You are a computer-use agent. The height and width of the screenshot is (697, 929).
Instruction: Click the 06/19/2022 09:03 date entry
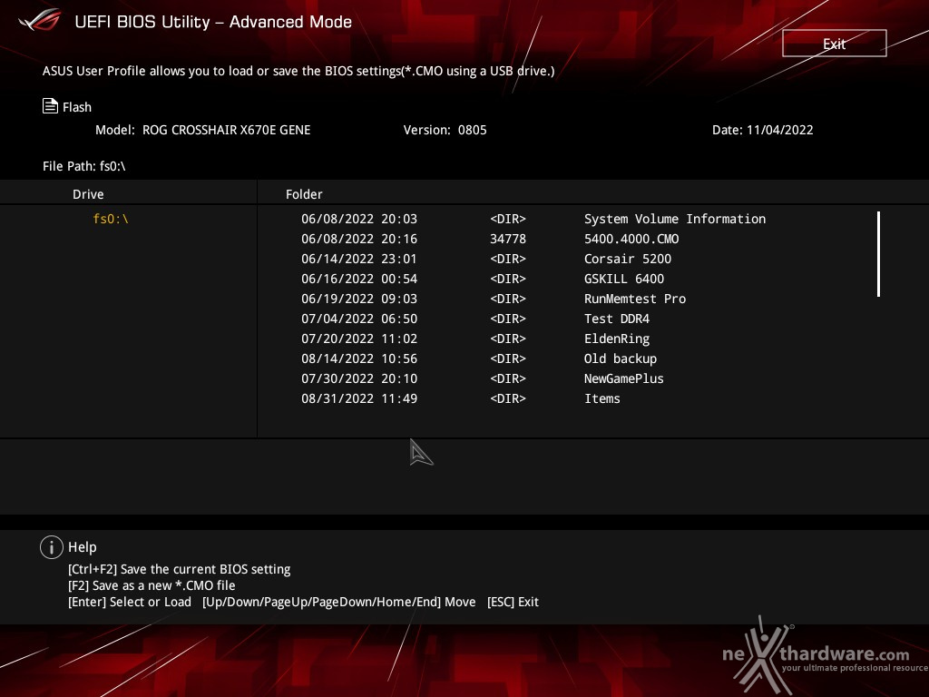[x=359, y=299]
